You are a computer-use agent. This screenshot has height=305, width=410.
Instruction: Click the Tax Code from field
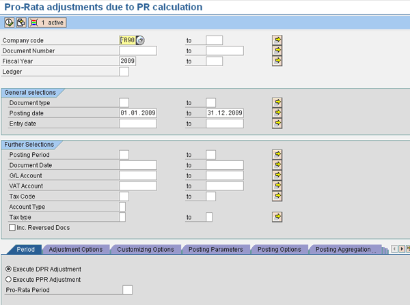124,197
